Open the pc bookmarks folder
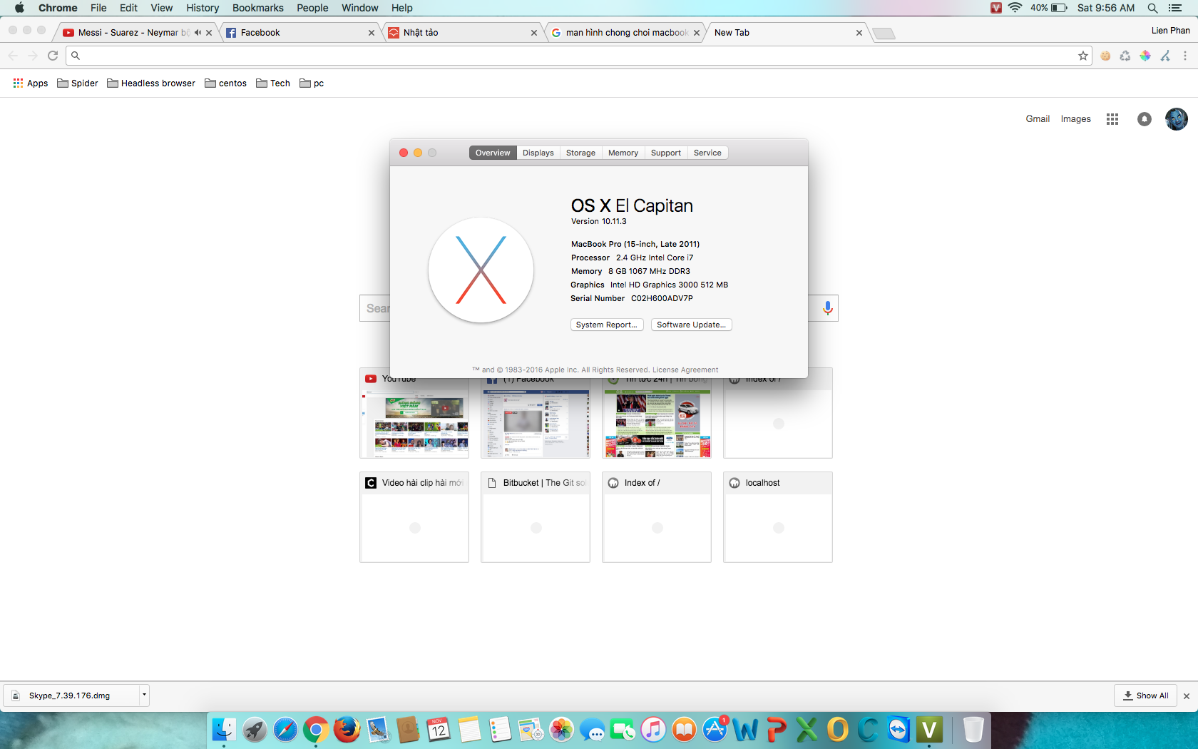The image size is (1198, 749). tap(312, 83)
